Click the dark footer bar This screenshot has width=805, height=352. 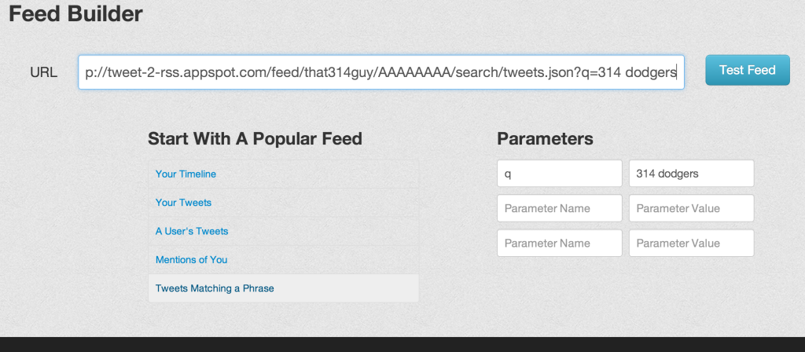click(402, 344)
